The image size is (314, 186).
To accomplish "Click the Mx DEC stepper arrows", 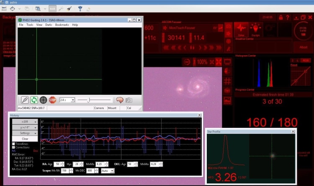I will coord(97,171).
